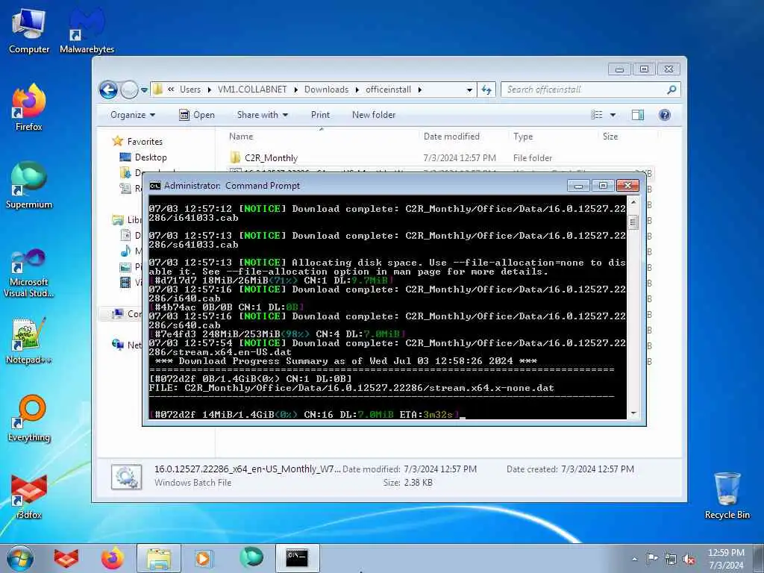Click the Explorer Back button

click(x=108, y=90)
